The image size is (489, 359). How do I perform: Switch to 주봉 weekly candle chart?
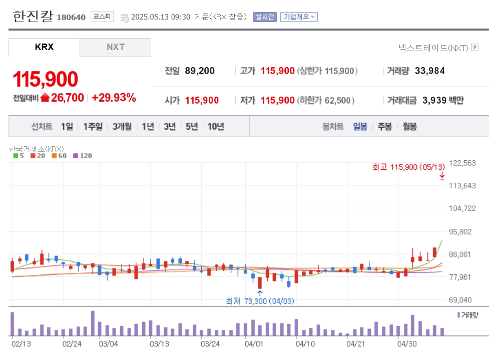384,127
